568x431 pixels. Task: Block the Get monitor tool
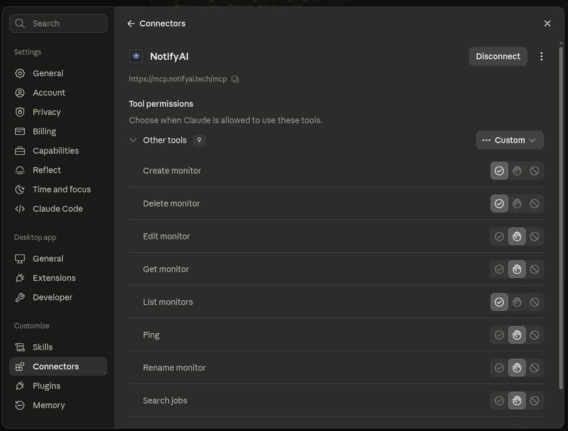click(x=535, y=269)
